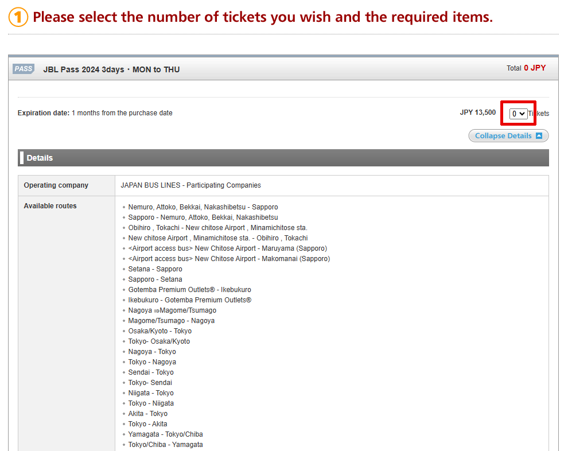Click the Details section header bar

[x=283, y=158]
